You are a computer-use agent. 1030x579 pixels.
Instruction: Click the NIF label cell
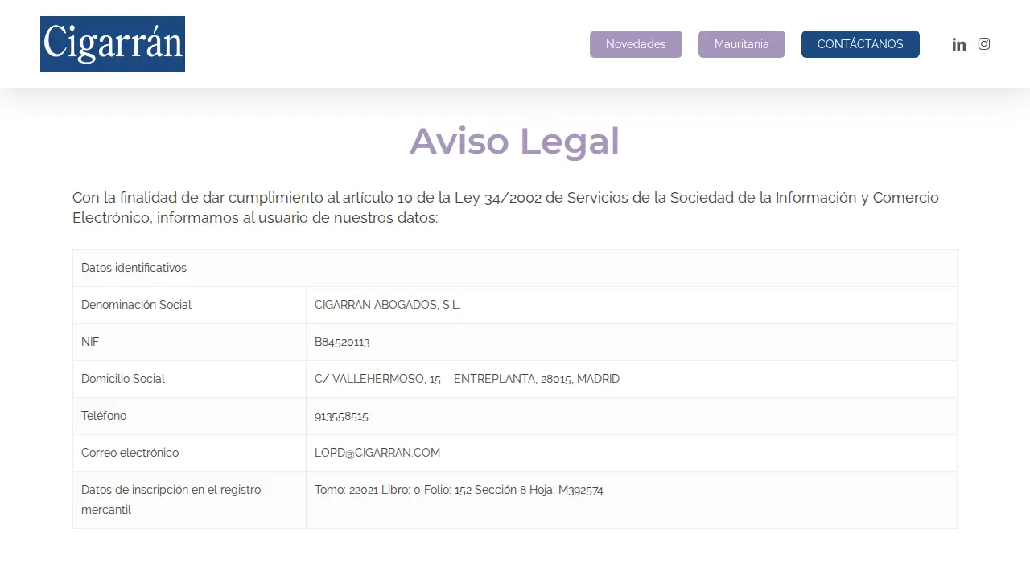click(x=189, y=342)
